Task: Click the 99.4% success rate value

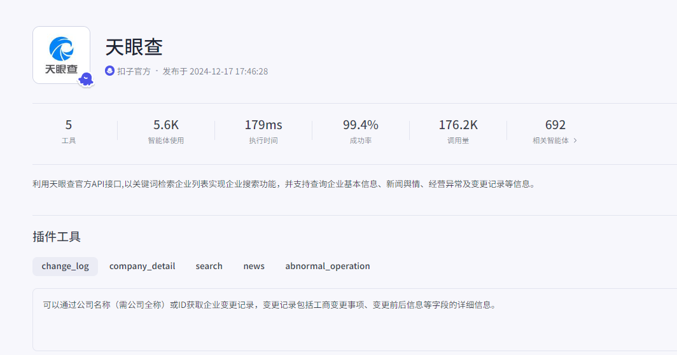Action: pos(361,125)
